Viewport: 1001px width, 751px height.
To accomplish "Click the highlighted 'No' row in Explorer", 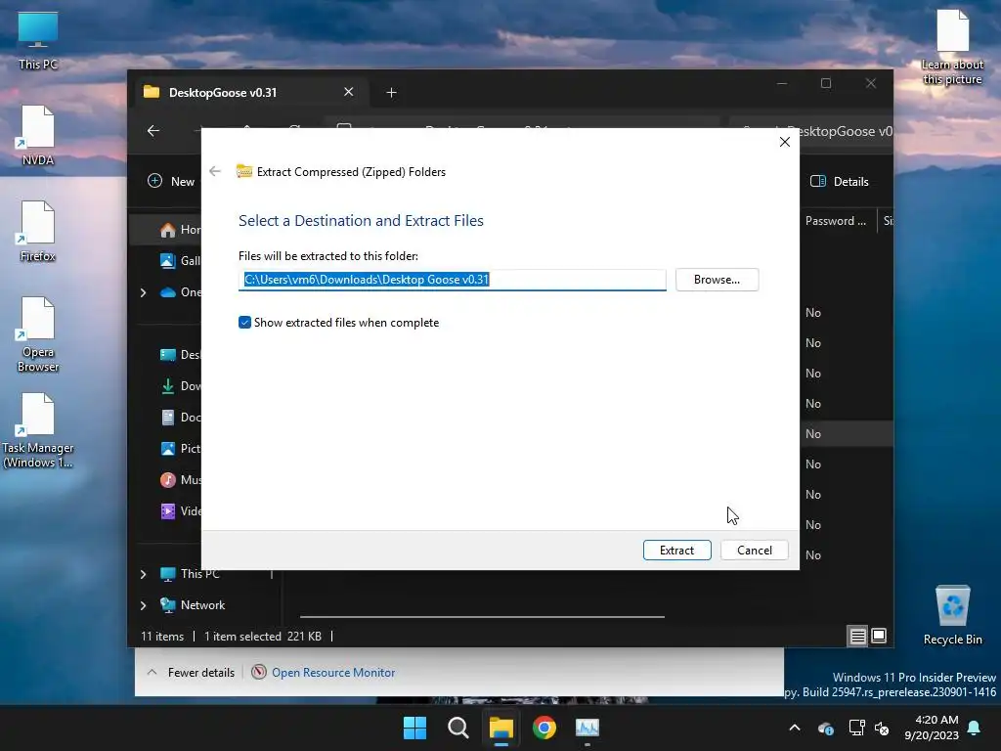I will coord(846,433).
